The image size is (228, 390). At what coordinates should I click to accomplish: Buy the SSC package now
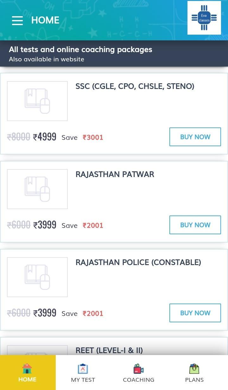tap(195, 137)
